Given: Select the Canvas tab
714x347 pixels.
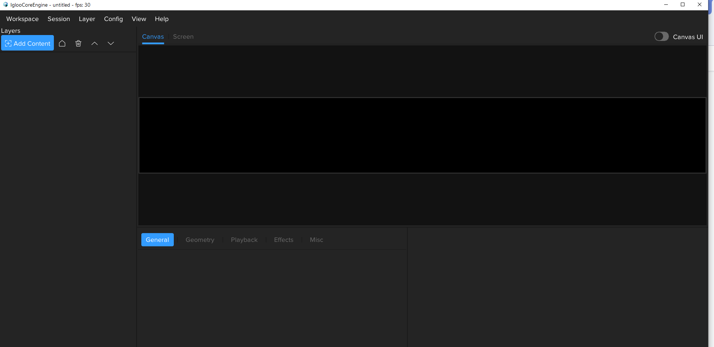Looking at the screenshot, I should coord(153,37).
